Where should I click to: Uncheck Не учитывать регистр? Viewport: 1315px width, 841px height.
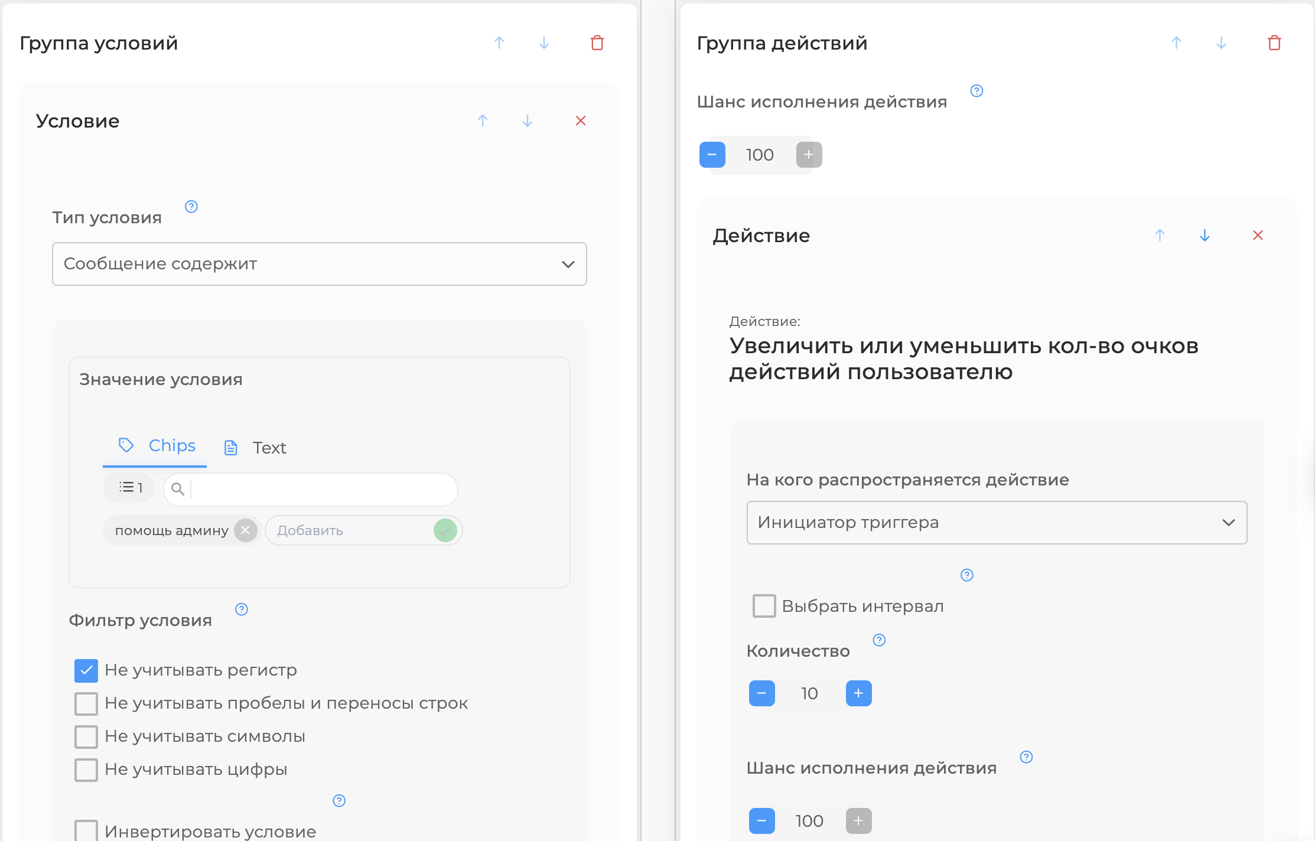(86, 670)
